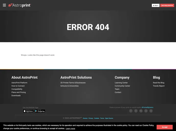Accept the cookie notice

coord(164,127)
